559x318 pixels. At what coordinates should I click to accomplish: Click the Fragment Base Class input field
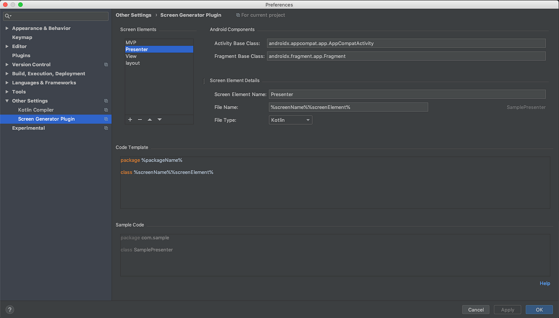click(406, 56)
